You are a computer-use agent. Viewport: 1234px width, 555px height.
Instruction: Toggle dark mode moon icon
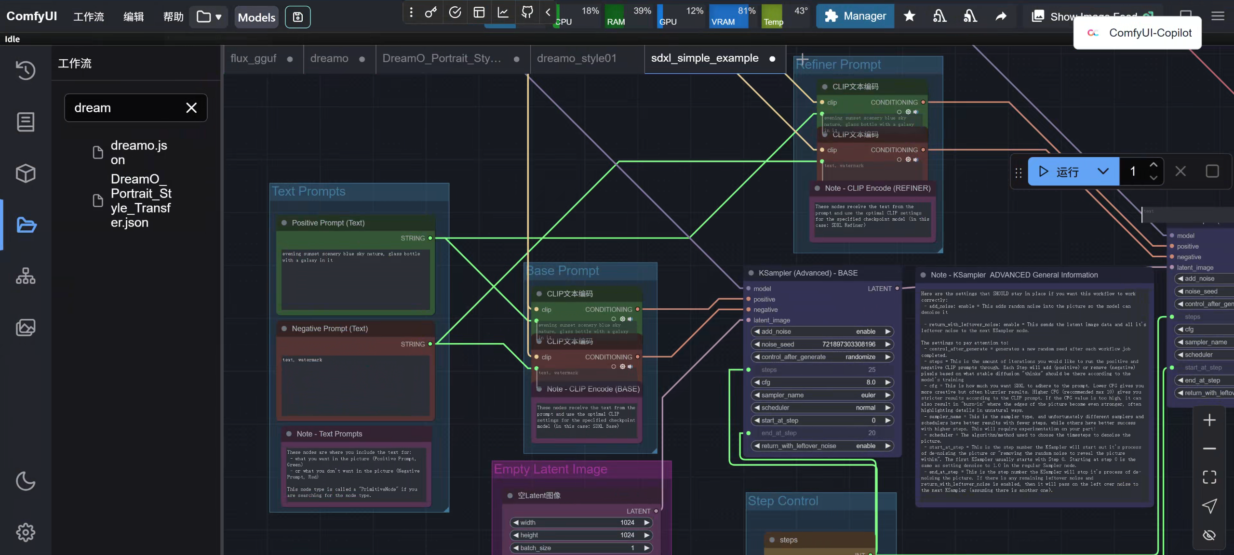point(26,481)
